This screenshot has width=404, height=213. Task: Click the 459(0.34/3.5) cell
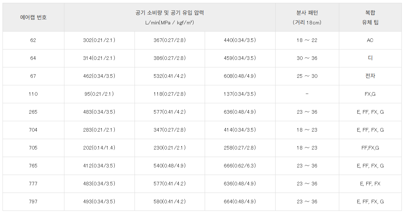(240, 58)
